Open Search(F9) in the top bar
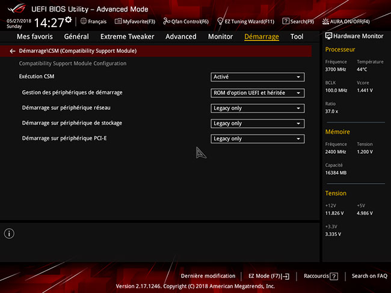 (x=285, y=21)
